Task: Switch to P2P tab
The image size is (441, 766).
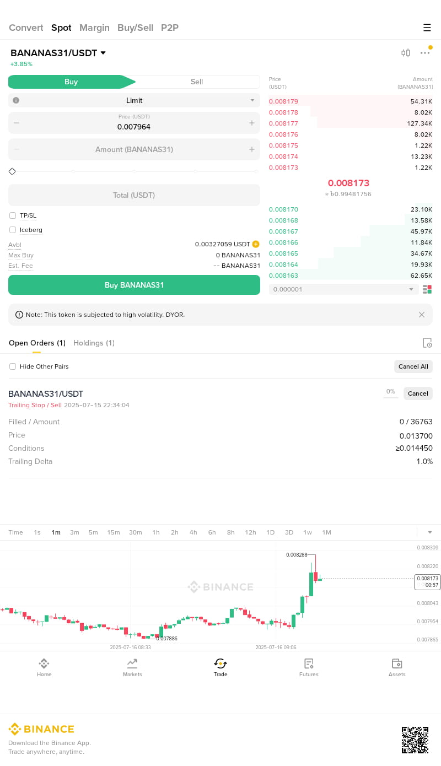Action: pos(170,28)
